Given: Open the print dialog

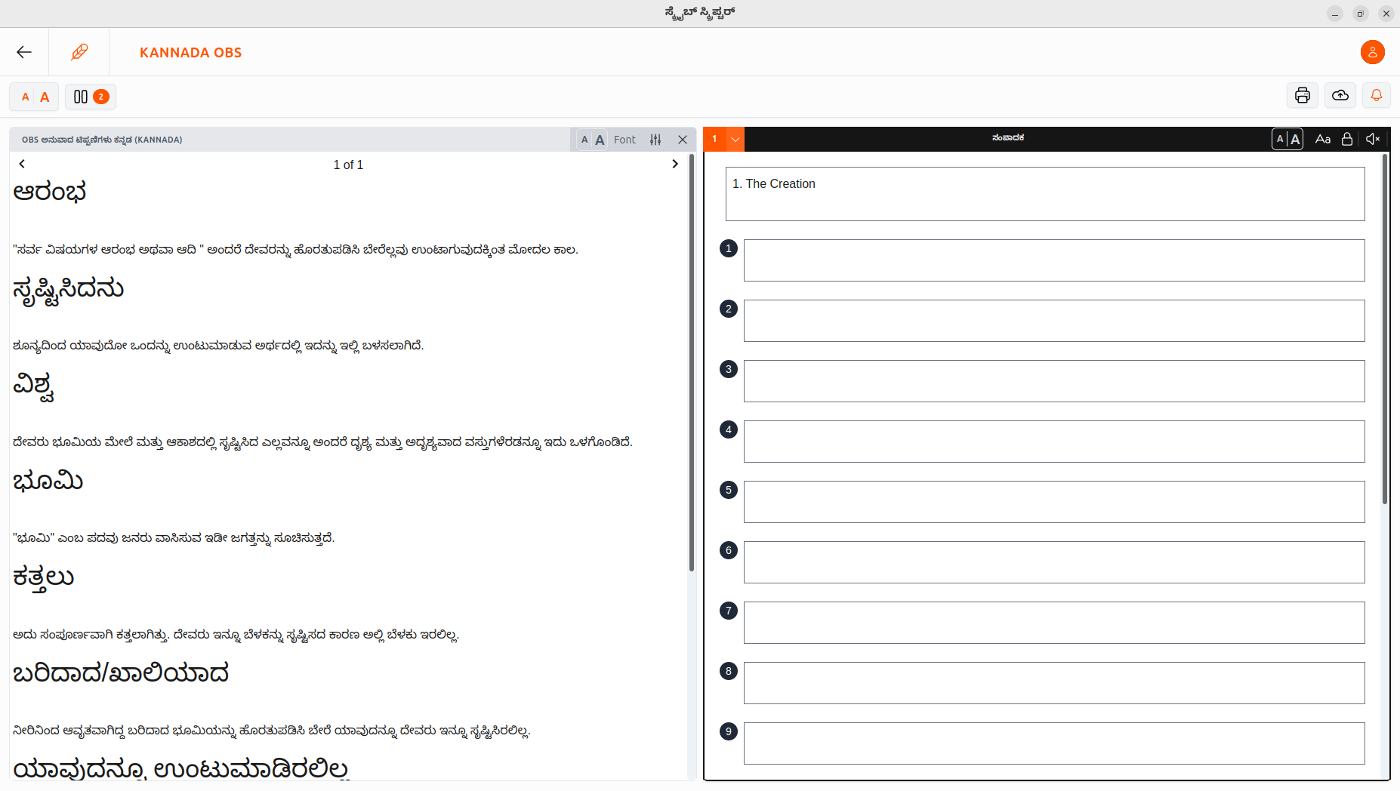Looking at the screenshot, I should click(1302, 95).
